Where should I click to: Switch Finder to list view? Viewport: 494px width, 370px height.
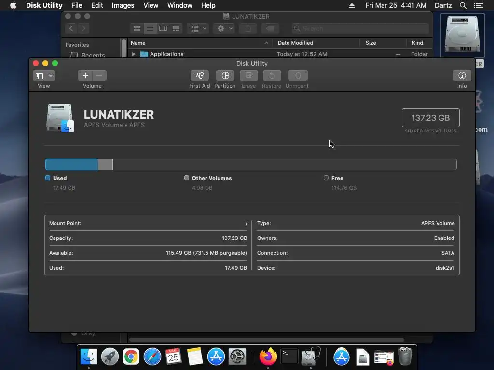150,28
